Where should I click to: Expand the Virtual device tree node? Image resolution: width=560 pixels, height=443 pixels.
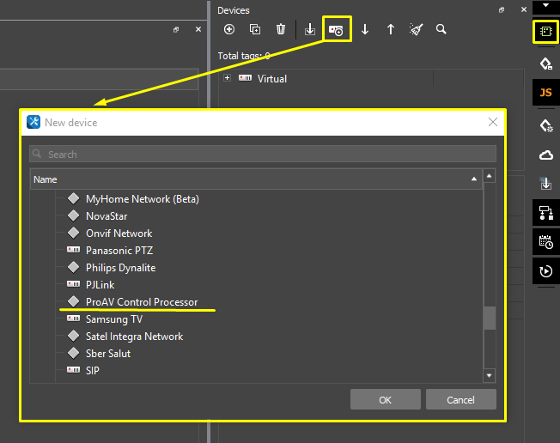pyautogui.click(x=228, y=78)
